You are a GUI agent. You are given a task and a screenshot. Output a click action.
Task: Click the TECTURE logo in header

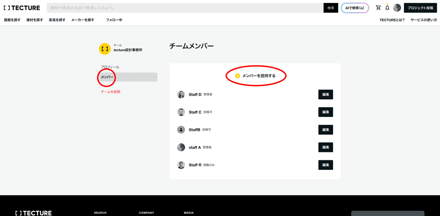click(x=22, y=8)
